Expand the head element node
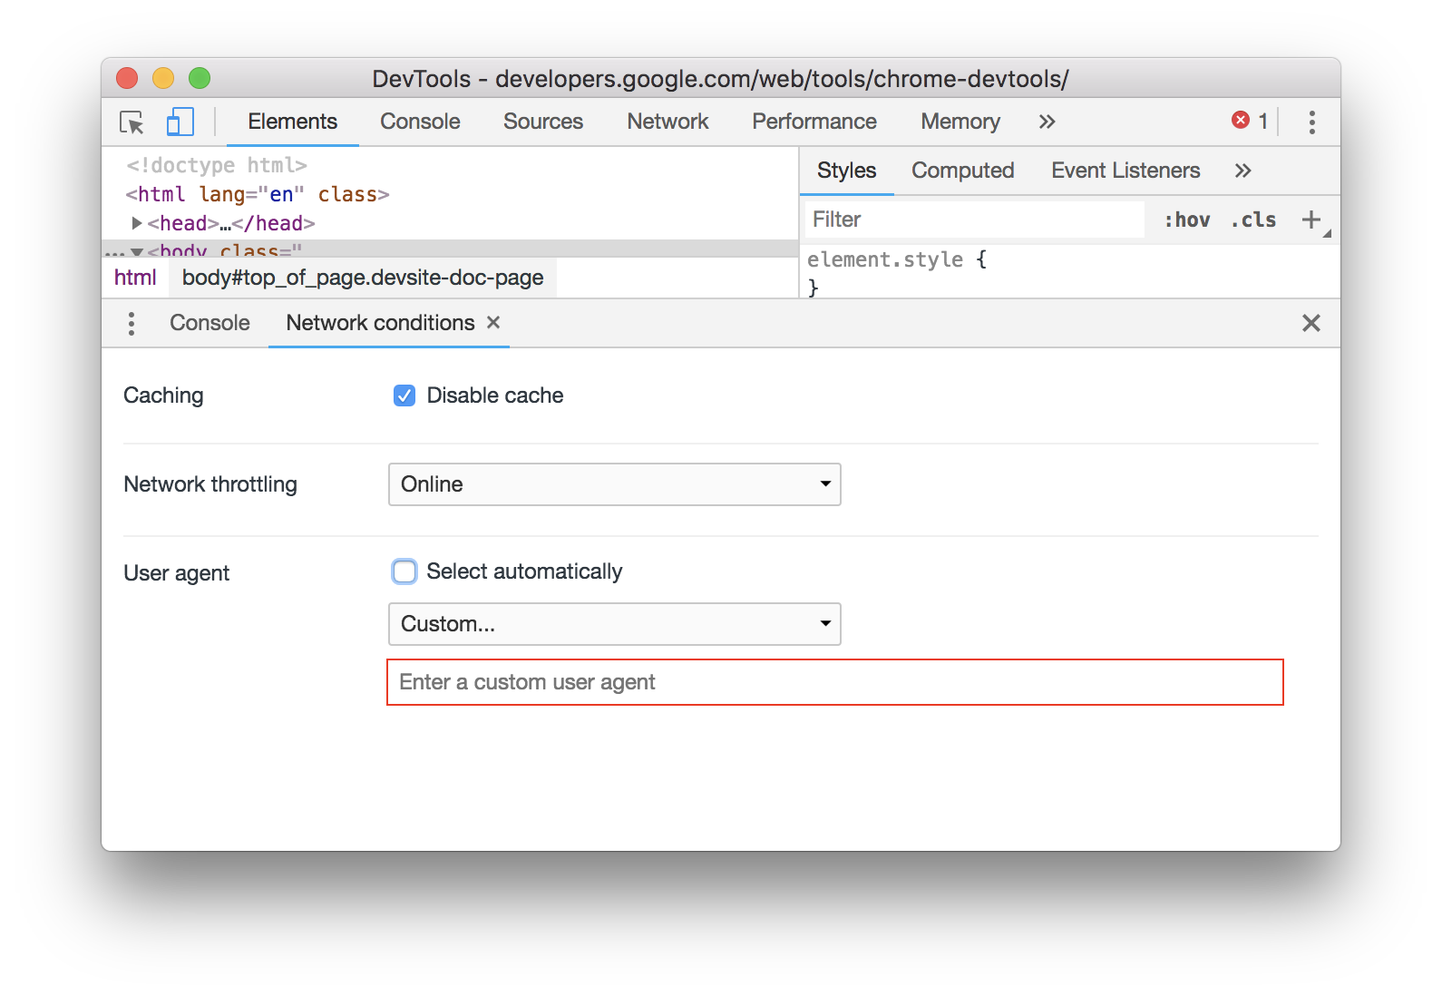Viewport: 1442px width, 996px height. coord(137,223)
